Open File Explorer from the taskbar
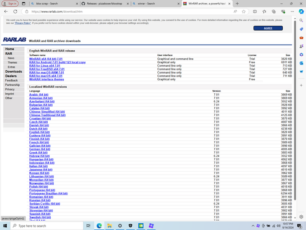Screen dimensions: 306x230 (x=110, y=226)
